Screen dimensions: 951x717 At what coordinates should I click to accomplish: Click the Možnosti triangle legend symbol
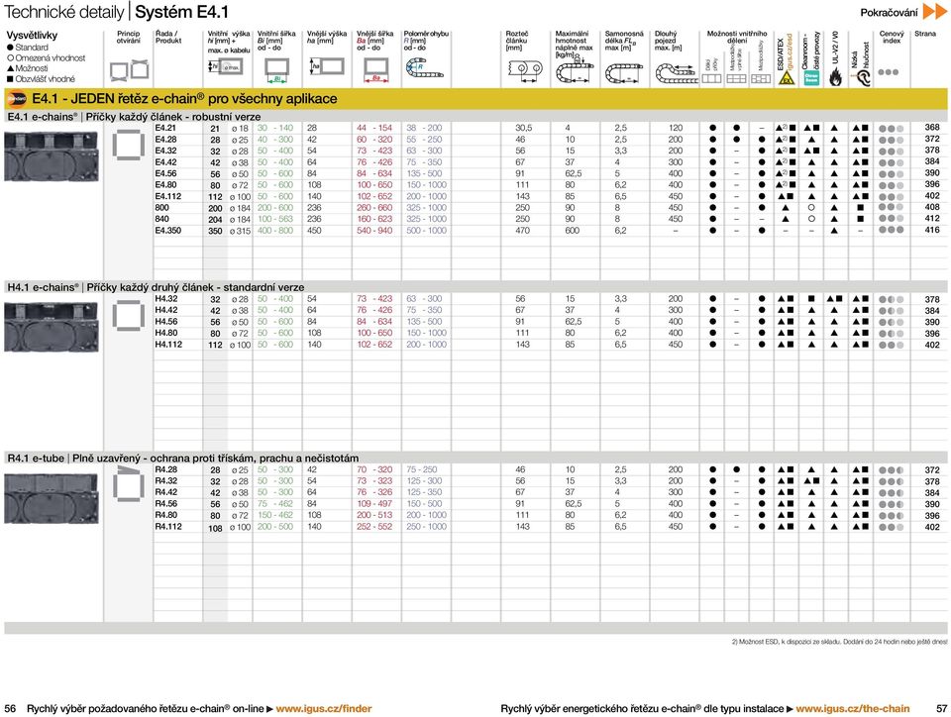pyautogui.click(x=10, y=68)
